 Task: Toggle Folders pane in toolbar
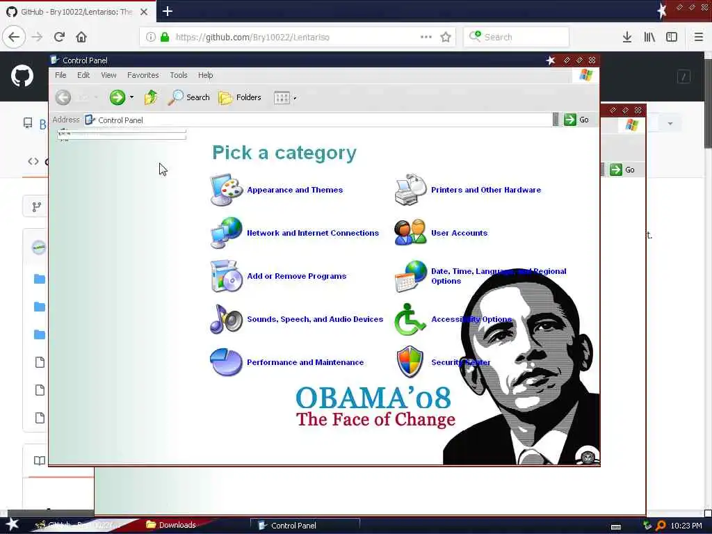[x=240, y=97]
